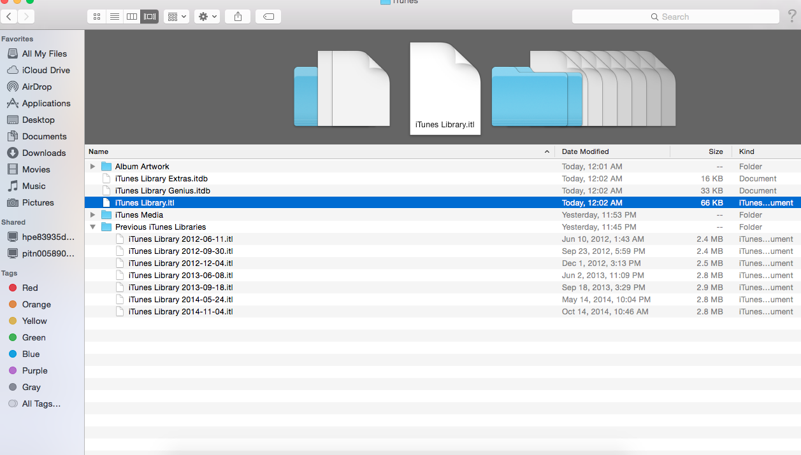Image resolution: width=801 pixels, height=455 pixels.
Task: Click the iTunes Media folder icon in list
Action: pyautogui.click(x=106, y=214)
